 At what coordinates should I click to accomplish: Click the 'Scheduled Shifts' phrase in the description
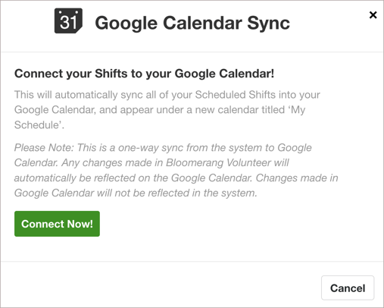click(x=236, y=95)
